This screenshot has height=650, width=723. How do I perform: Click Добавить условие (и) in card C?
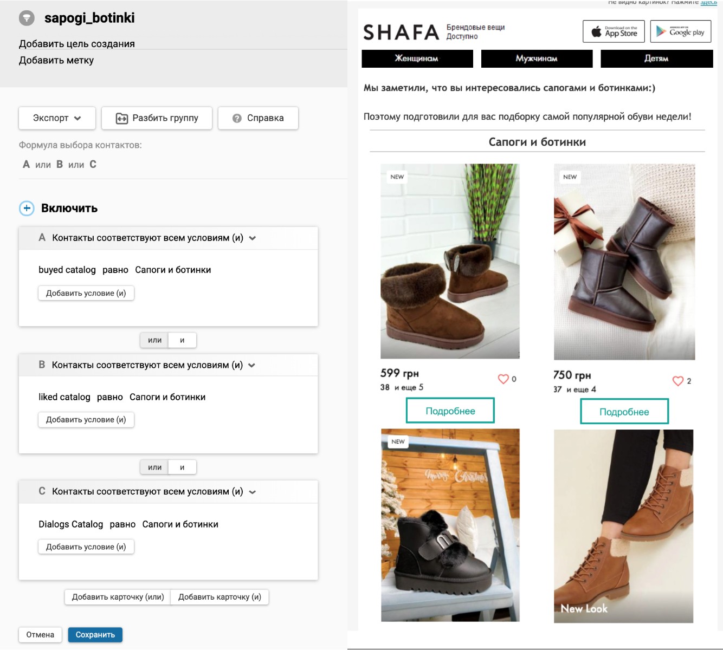86,547
